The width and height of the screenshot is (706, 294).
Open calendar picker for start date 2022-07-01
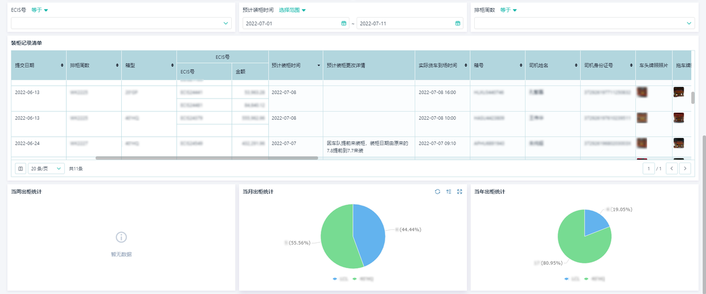[344, 23]
